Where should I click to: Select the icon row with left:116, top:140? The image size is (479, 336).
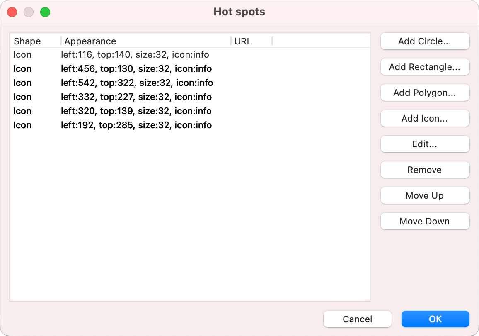click(x=135, y=55)
